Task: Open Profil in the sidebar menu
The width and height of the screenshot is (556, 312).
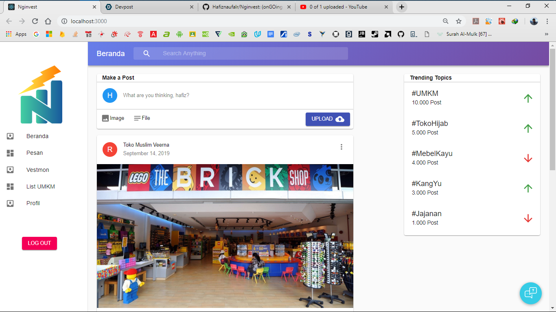Action: pos(33,203)
